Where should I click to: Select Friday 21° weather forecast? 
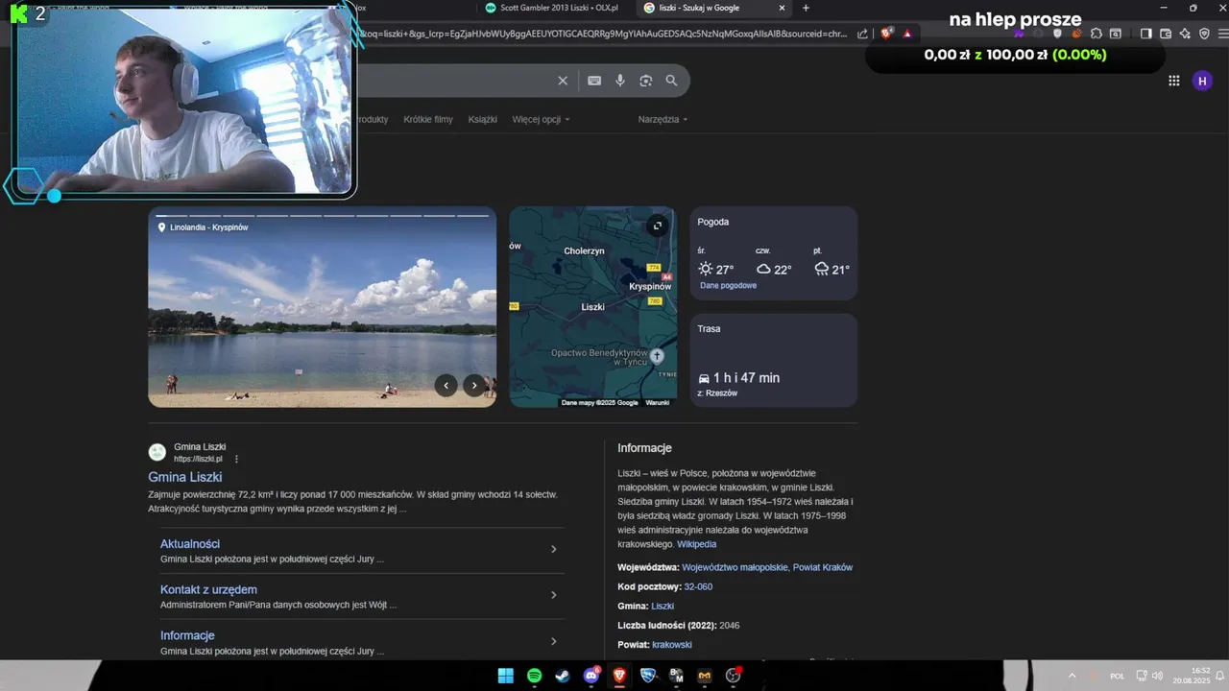pos(831,262)
